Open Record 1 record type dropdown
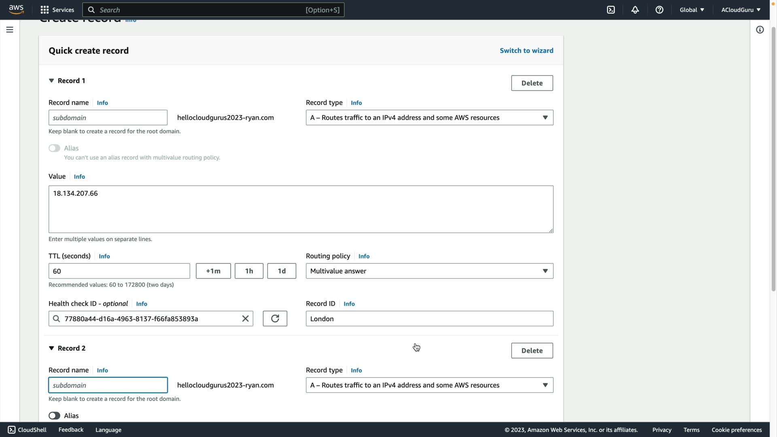Image resolution: width=777 pixels, height=437 pixels. (x=429, y=117)
